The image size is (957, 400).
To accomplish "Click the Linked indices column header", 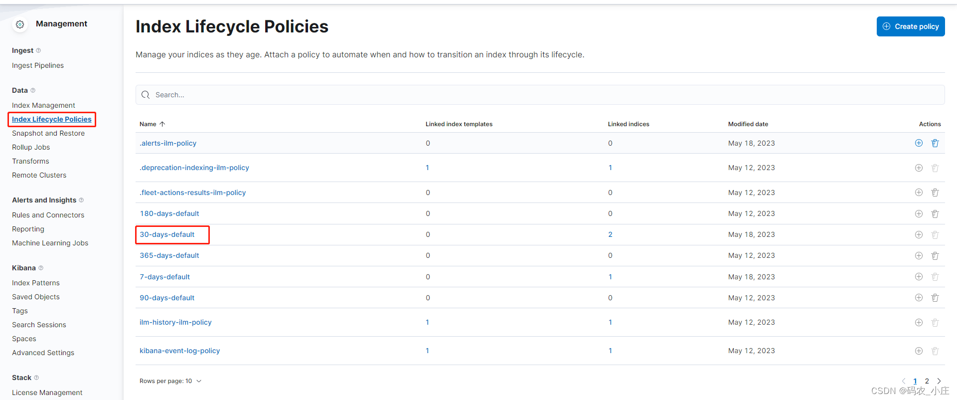I will 629,124.
